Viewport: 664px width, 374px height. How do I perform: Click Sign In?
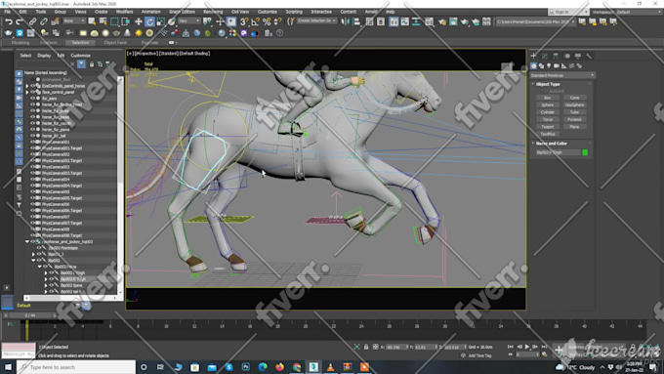click(568, 12)
